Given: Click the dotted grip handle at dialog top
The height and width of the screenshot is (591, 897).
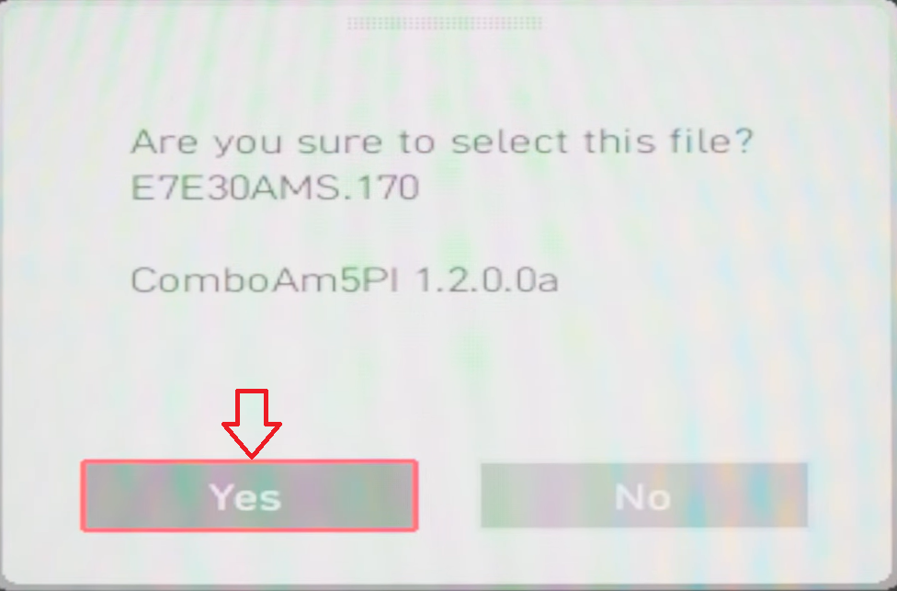Looking at the screenshot, I should 445,24.
